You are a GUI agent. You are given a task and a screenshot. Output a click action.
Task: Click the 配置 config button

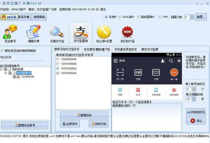click(x=201, y=17)
